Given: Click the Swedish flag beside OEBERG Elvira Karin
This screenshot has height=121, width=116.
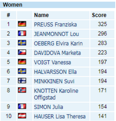Looking at the screenshot, I should click(x=22, y=43).
